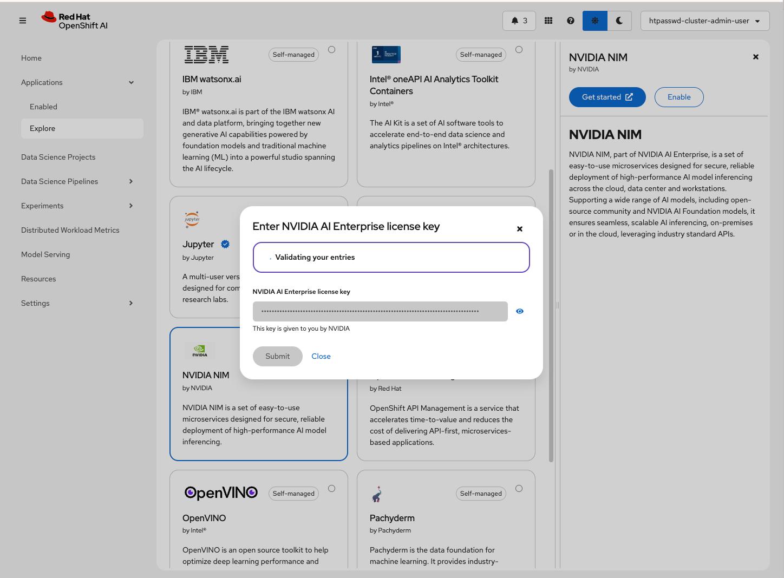This screenshot has width=784, height=578.
Task: Click the NVIDIA logo on the card
Action: [200, 351]
